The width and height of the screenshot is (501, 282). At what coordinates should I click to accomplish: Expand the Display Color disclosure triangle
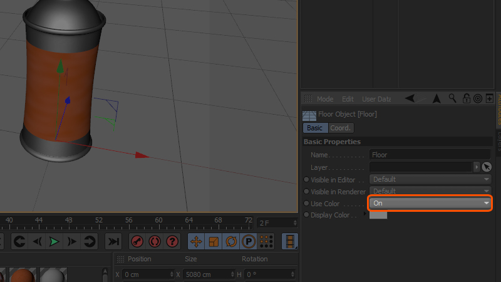point(365,214)
